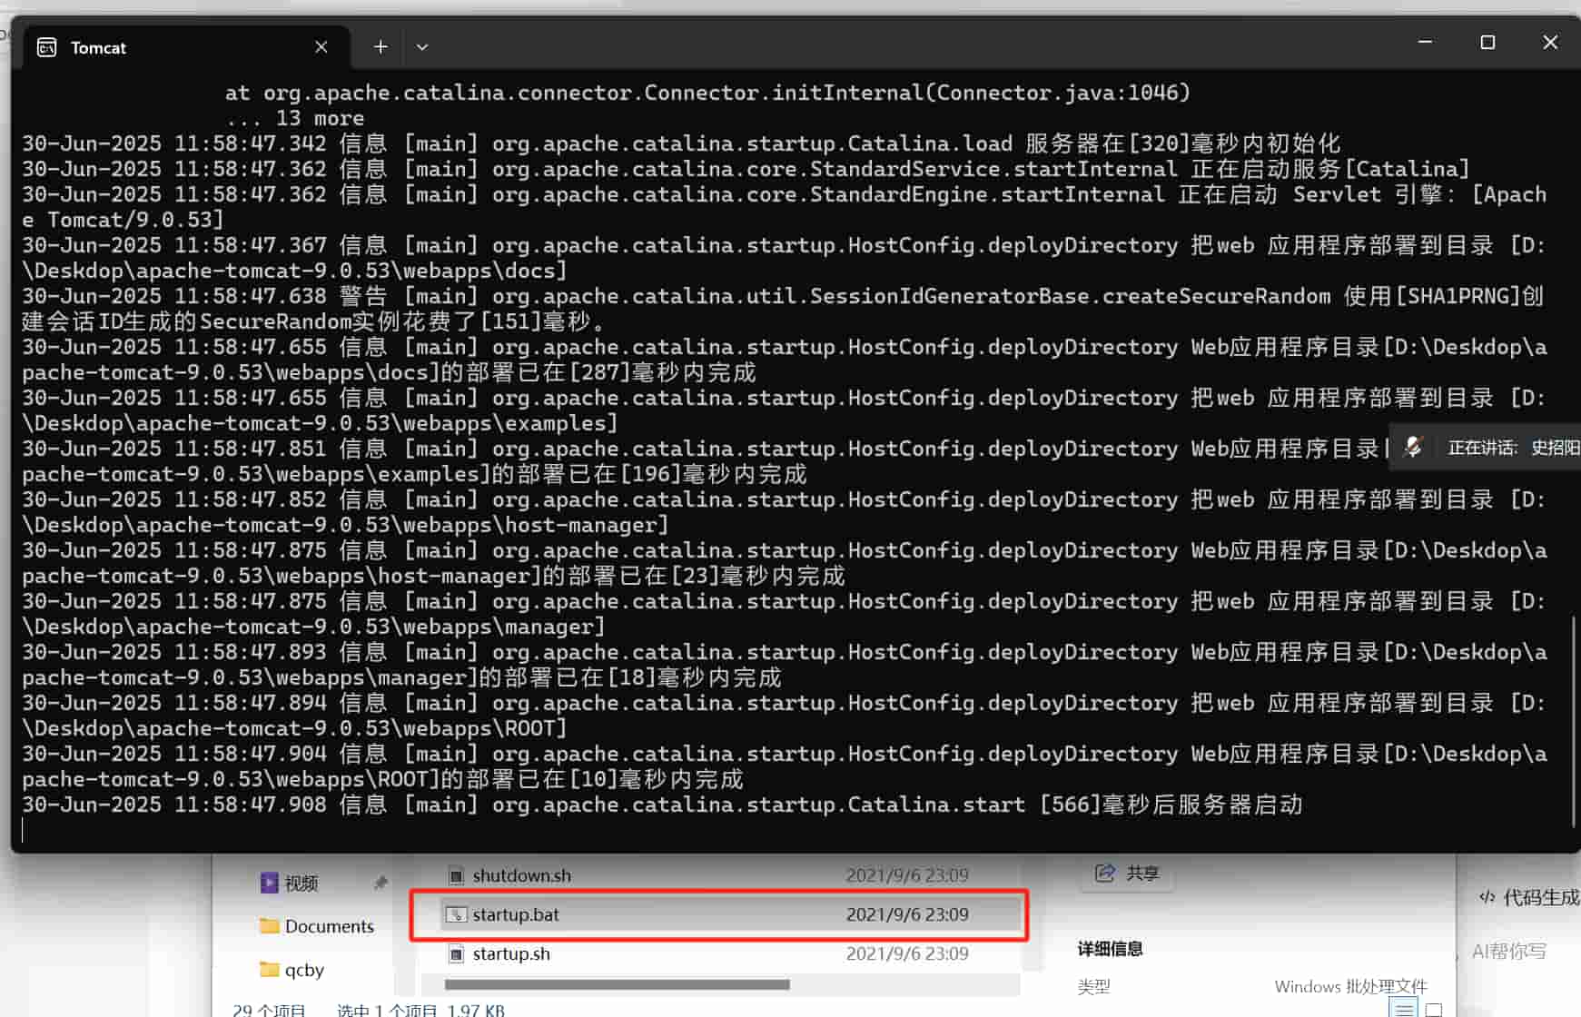Click the terminal's vertical scrollbar thumb
1581x1017 pixels.
(x=1574, y=722)
